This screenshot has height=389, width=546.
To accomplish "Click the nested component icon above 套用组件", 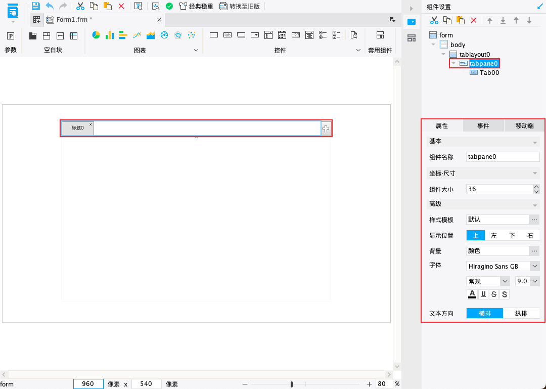I will 380,35.
